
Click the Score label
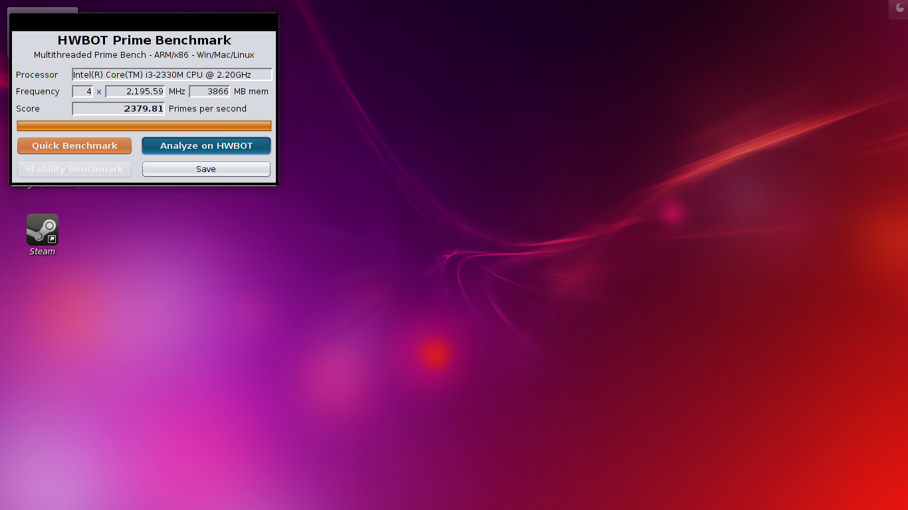(x=28, y=109)
